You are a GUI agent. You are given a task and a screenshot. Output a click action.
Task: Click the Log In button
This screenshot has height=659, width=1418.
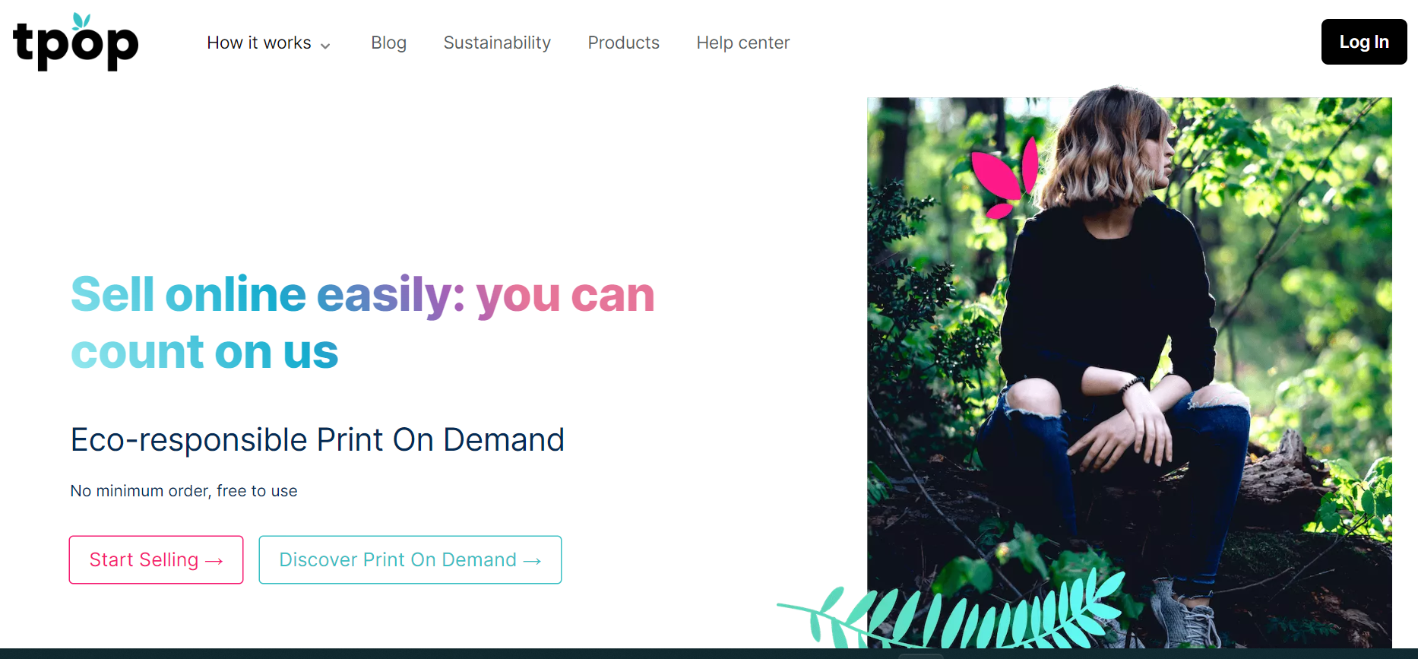pos(1364,42)
